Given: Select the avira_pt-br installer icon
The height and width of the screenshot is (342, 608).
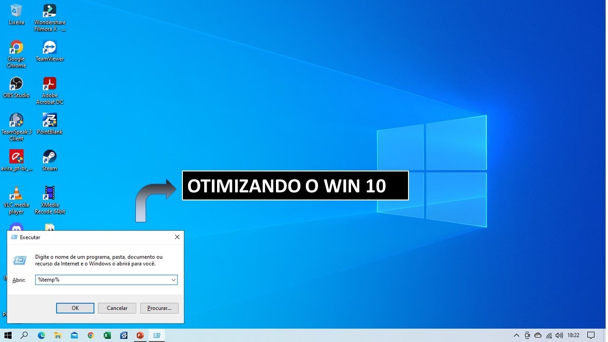Looking at the screenshot, I should pos(16,160).
